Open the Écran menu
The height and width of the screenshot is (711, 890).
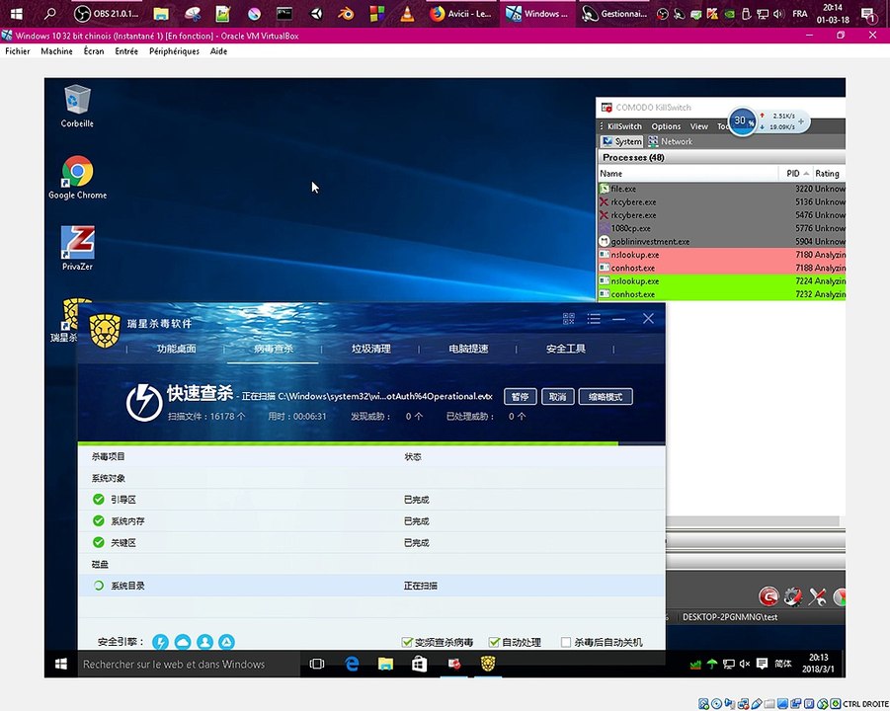(94, 51)
